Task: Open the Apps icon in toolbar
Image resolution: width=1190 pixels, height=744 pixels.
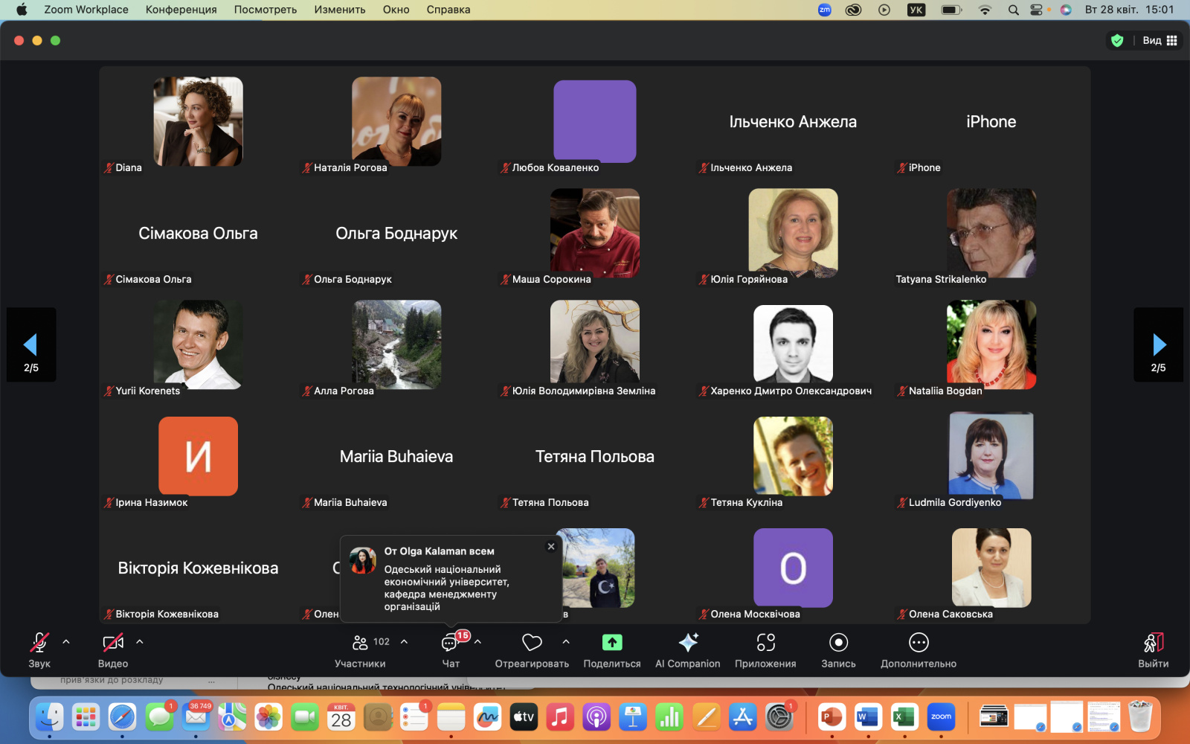Action: [x=765, y=643]
